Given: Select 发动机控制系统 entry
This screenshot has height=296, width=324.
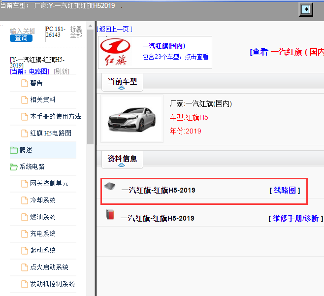Looking at the screenshot, I should click(52, 284).
